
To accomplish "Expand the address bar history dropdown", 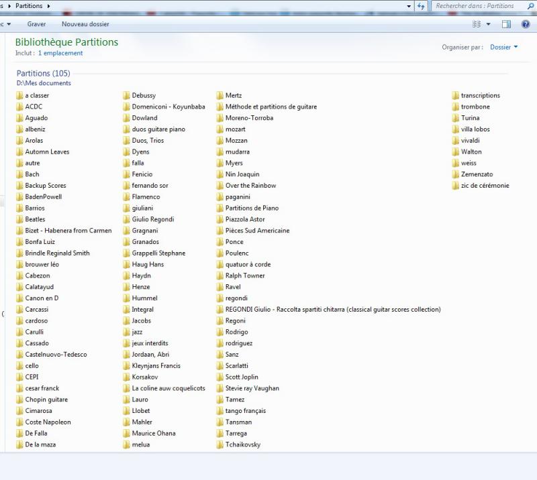I will (409, 6).
